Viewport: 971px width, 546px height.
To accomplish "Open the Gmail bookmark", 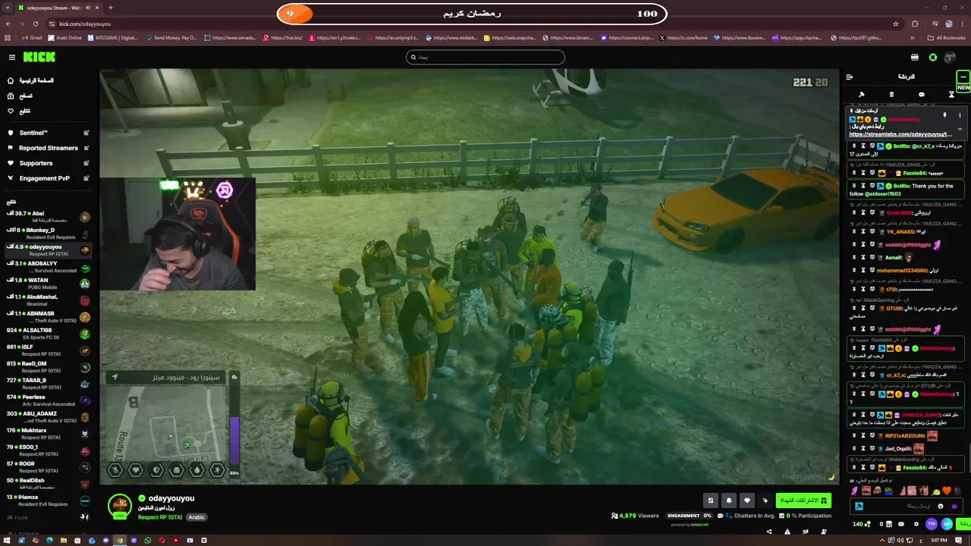I will coord(32,38).
